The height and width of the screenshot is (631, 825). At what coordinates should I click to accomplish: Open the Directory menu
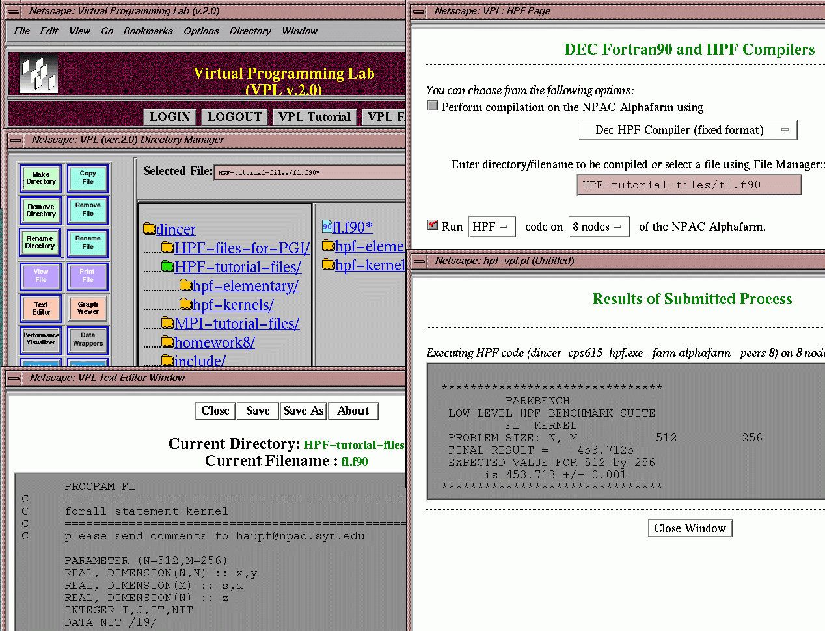250,31
